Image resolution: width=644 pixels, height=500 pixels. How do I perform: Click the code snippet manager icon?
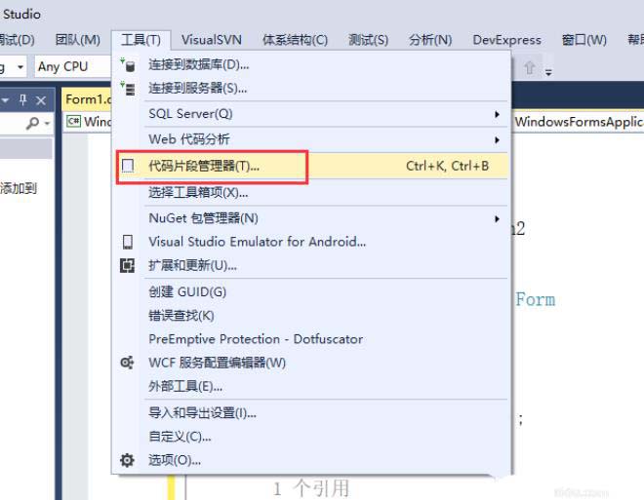click(128, 166)
